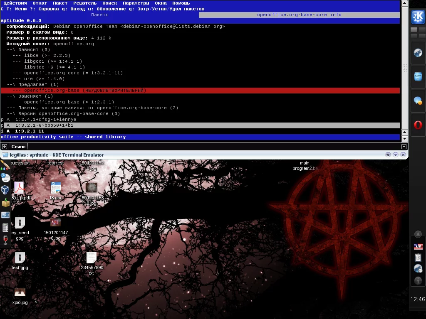Open the KDE application launcher
This screenshot has width=426, height=319.
418,17
